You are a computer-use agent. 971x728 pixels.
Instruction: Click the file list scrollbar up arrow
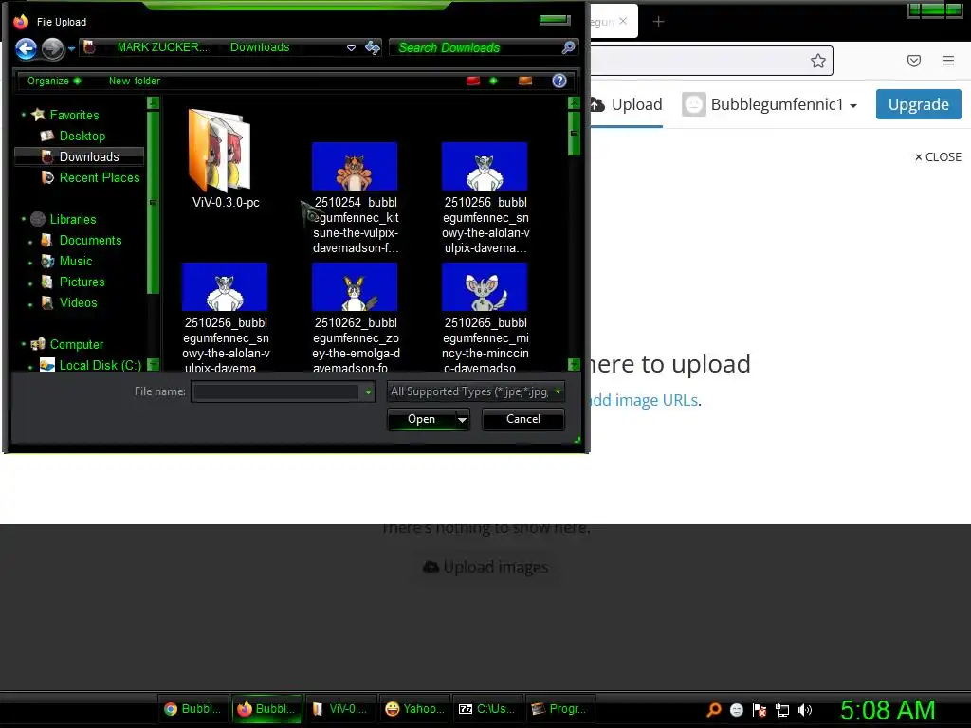tap(574, 102)
